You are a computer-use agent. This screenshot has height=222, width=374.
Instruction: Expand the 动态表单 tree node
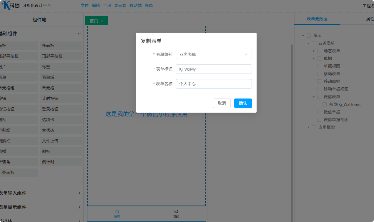(x=314, y=51)
